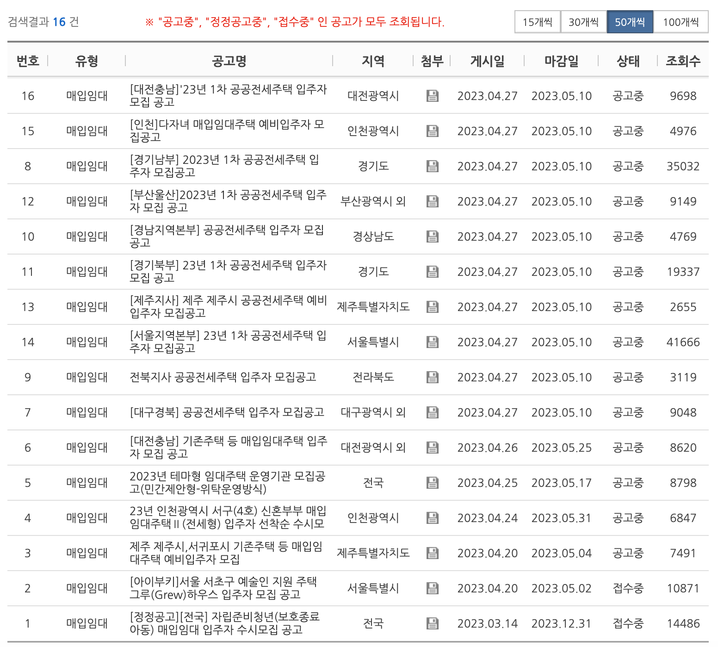Download attachment for 서울지역본부 23년 1차 notice
The width and height of the screenshot is (718, 647).
click(x=432, y=342)
